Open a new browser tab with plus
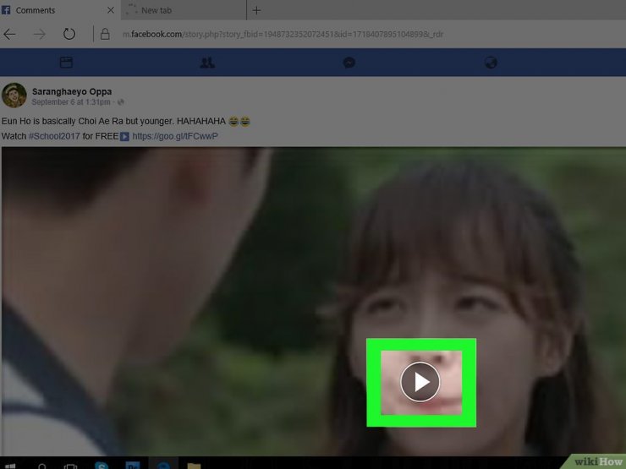This screenshot has width=626, height=469. tap(256, 10)
